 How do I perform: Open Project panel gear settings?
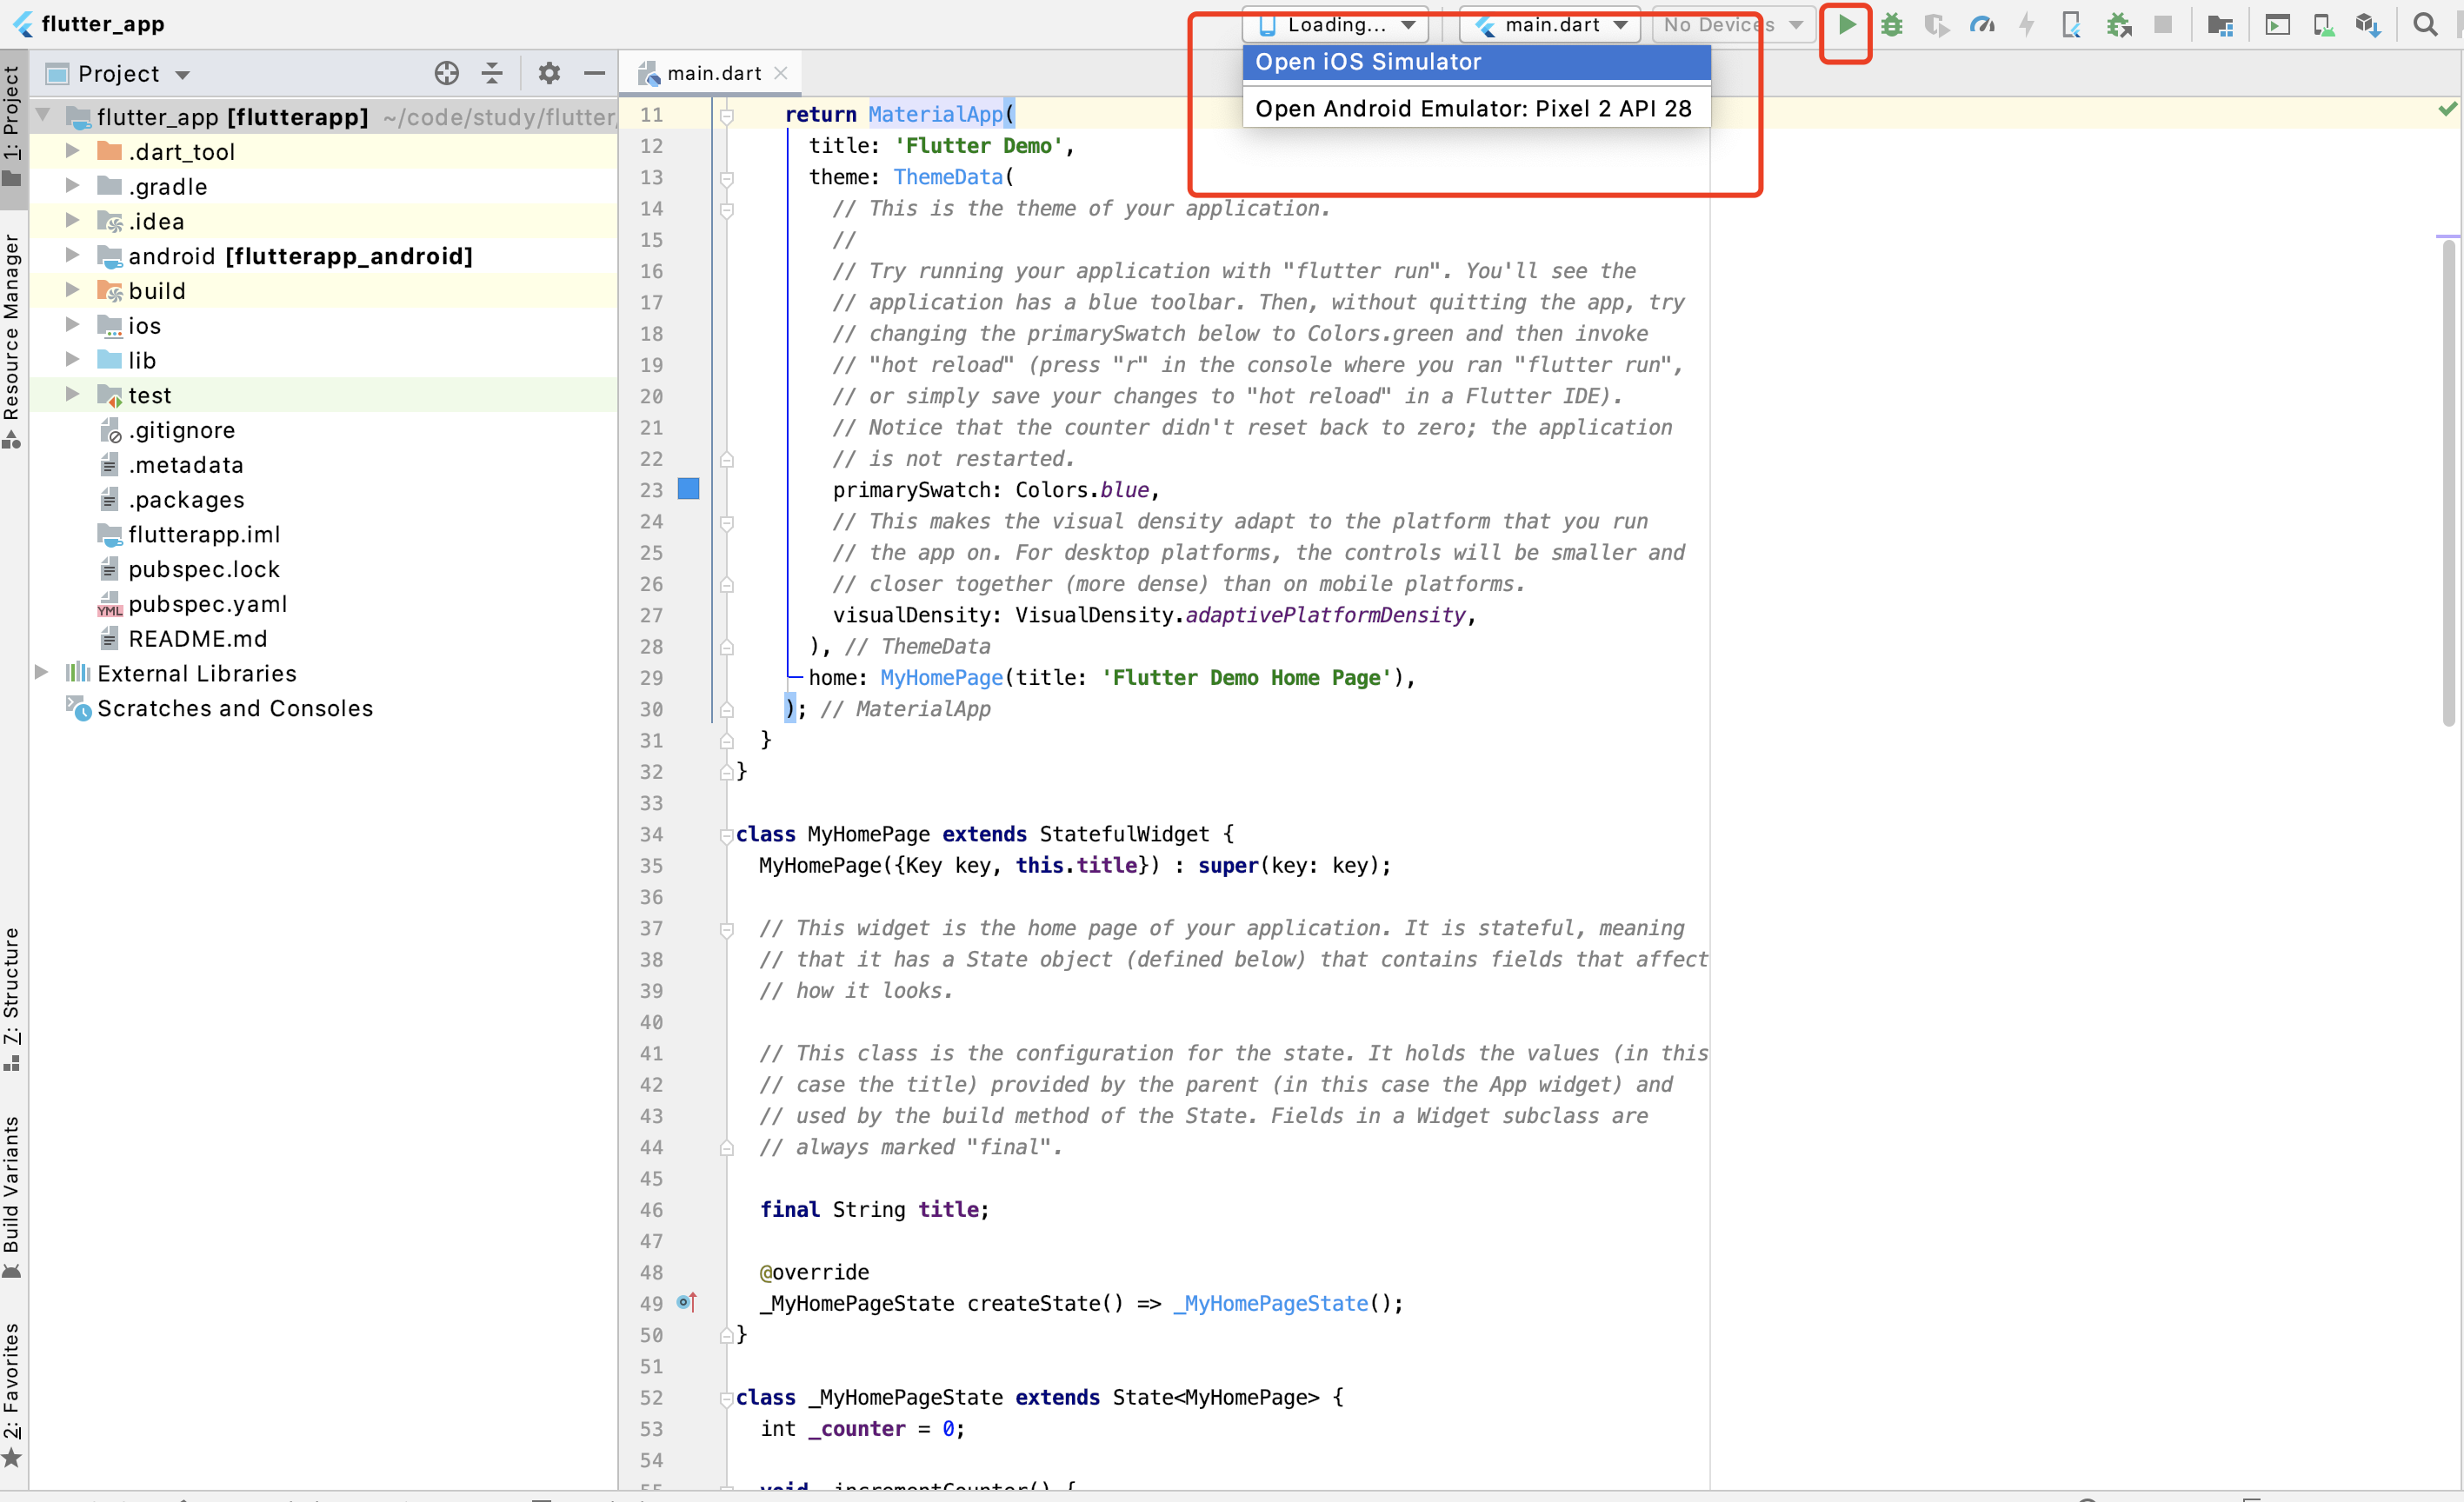pyautogui.click(x=549, y=73)
